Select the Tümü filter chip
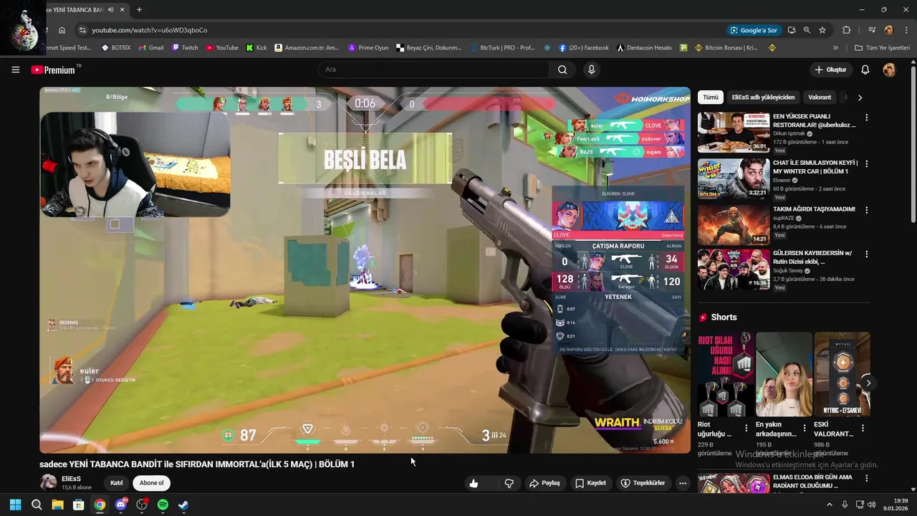917x516 pixels. tap(710, 97)
